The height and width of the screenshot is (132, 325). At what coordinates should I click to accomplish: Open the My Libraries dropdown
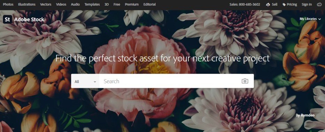click(x=310, y=19)
